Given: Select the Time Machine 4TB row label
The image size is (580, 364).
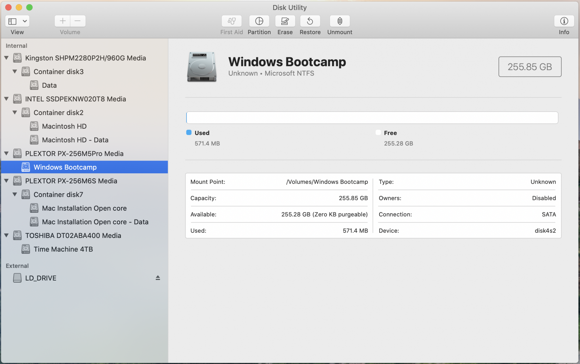Looking at the screenshot, I should coord(63,249).
